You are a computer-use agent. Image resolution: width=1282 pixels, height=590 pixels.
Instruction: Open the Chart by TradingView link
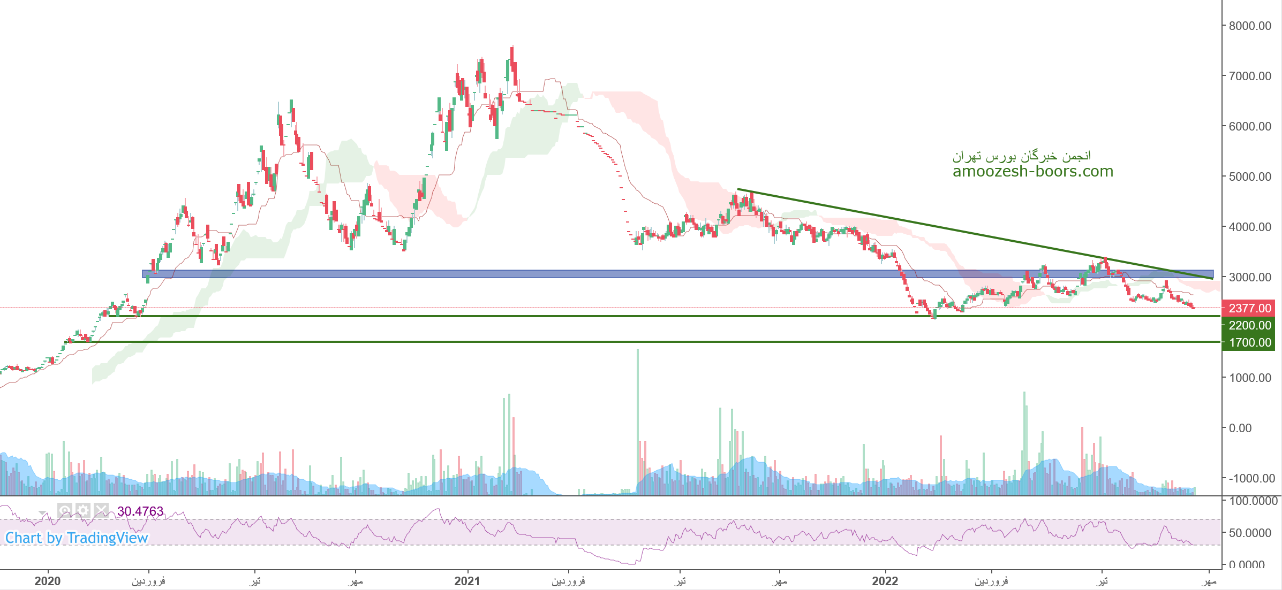(x=77, y=538)
